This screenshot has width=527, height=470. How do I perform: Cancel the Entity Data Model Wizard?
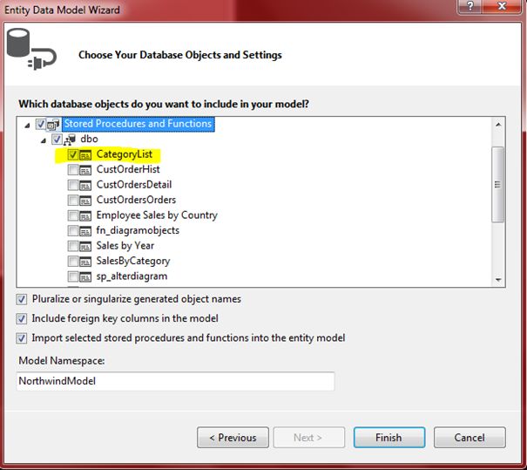coord(470,438)
